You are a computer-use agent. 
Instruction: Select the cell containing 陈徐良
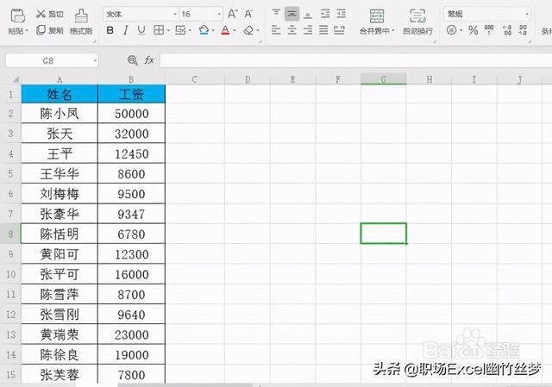[x=60, y=354]
